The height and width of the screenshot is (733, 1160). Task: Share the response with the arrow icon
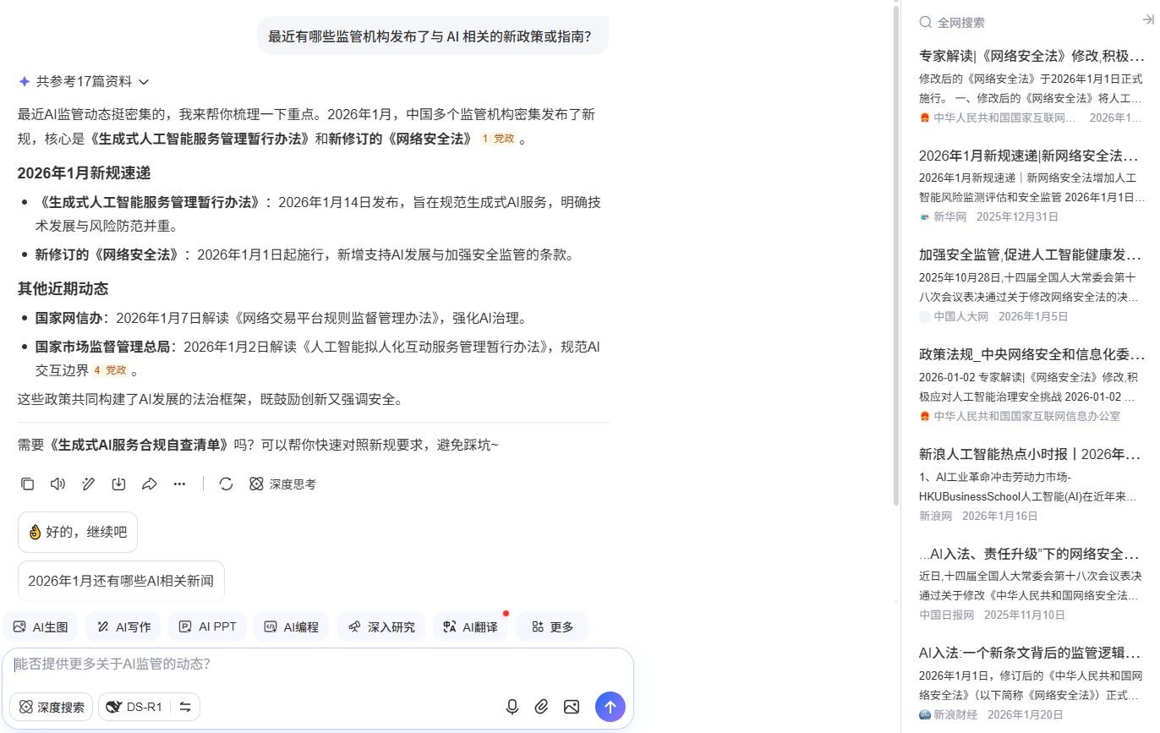(x=149, y=484)
